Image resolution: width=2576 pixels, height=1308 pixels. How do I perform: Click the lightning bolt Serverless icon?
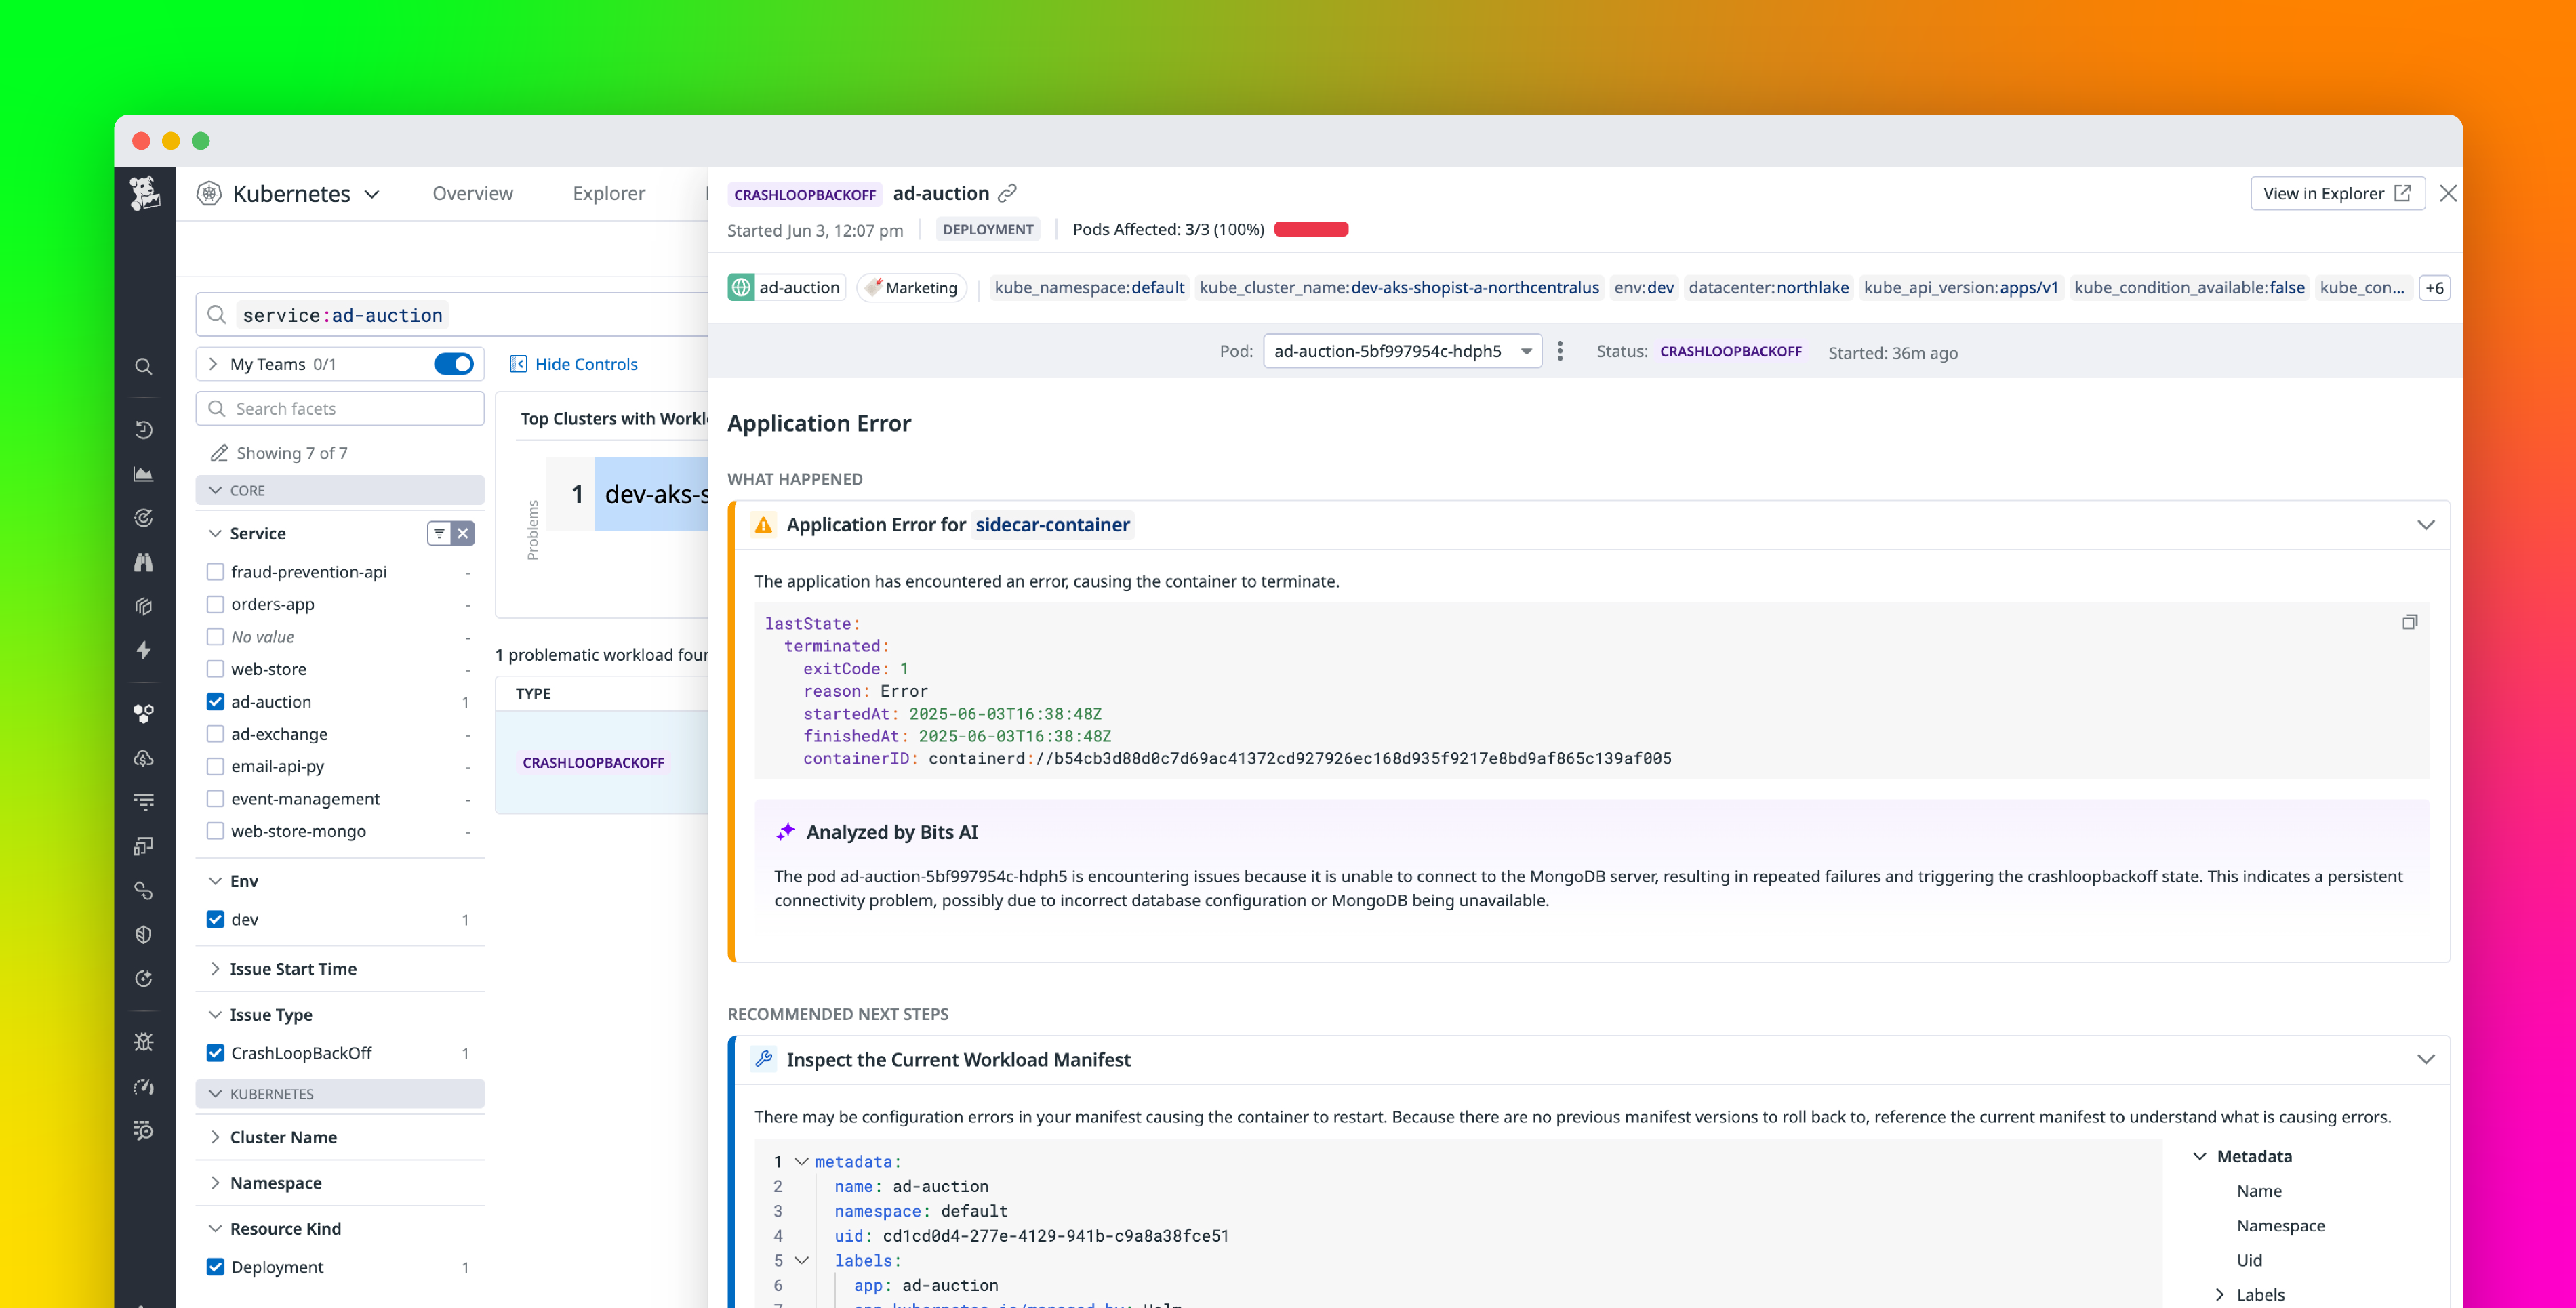144,651
